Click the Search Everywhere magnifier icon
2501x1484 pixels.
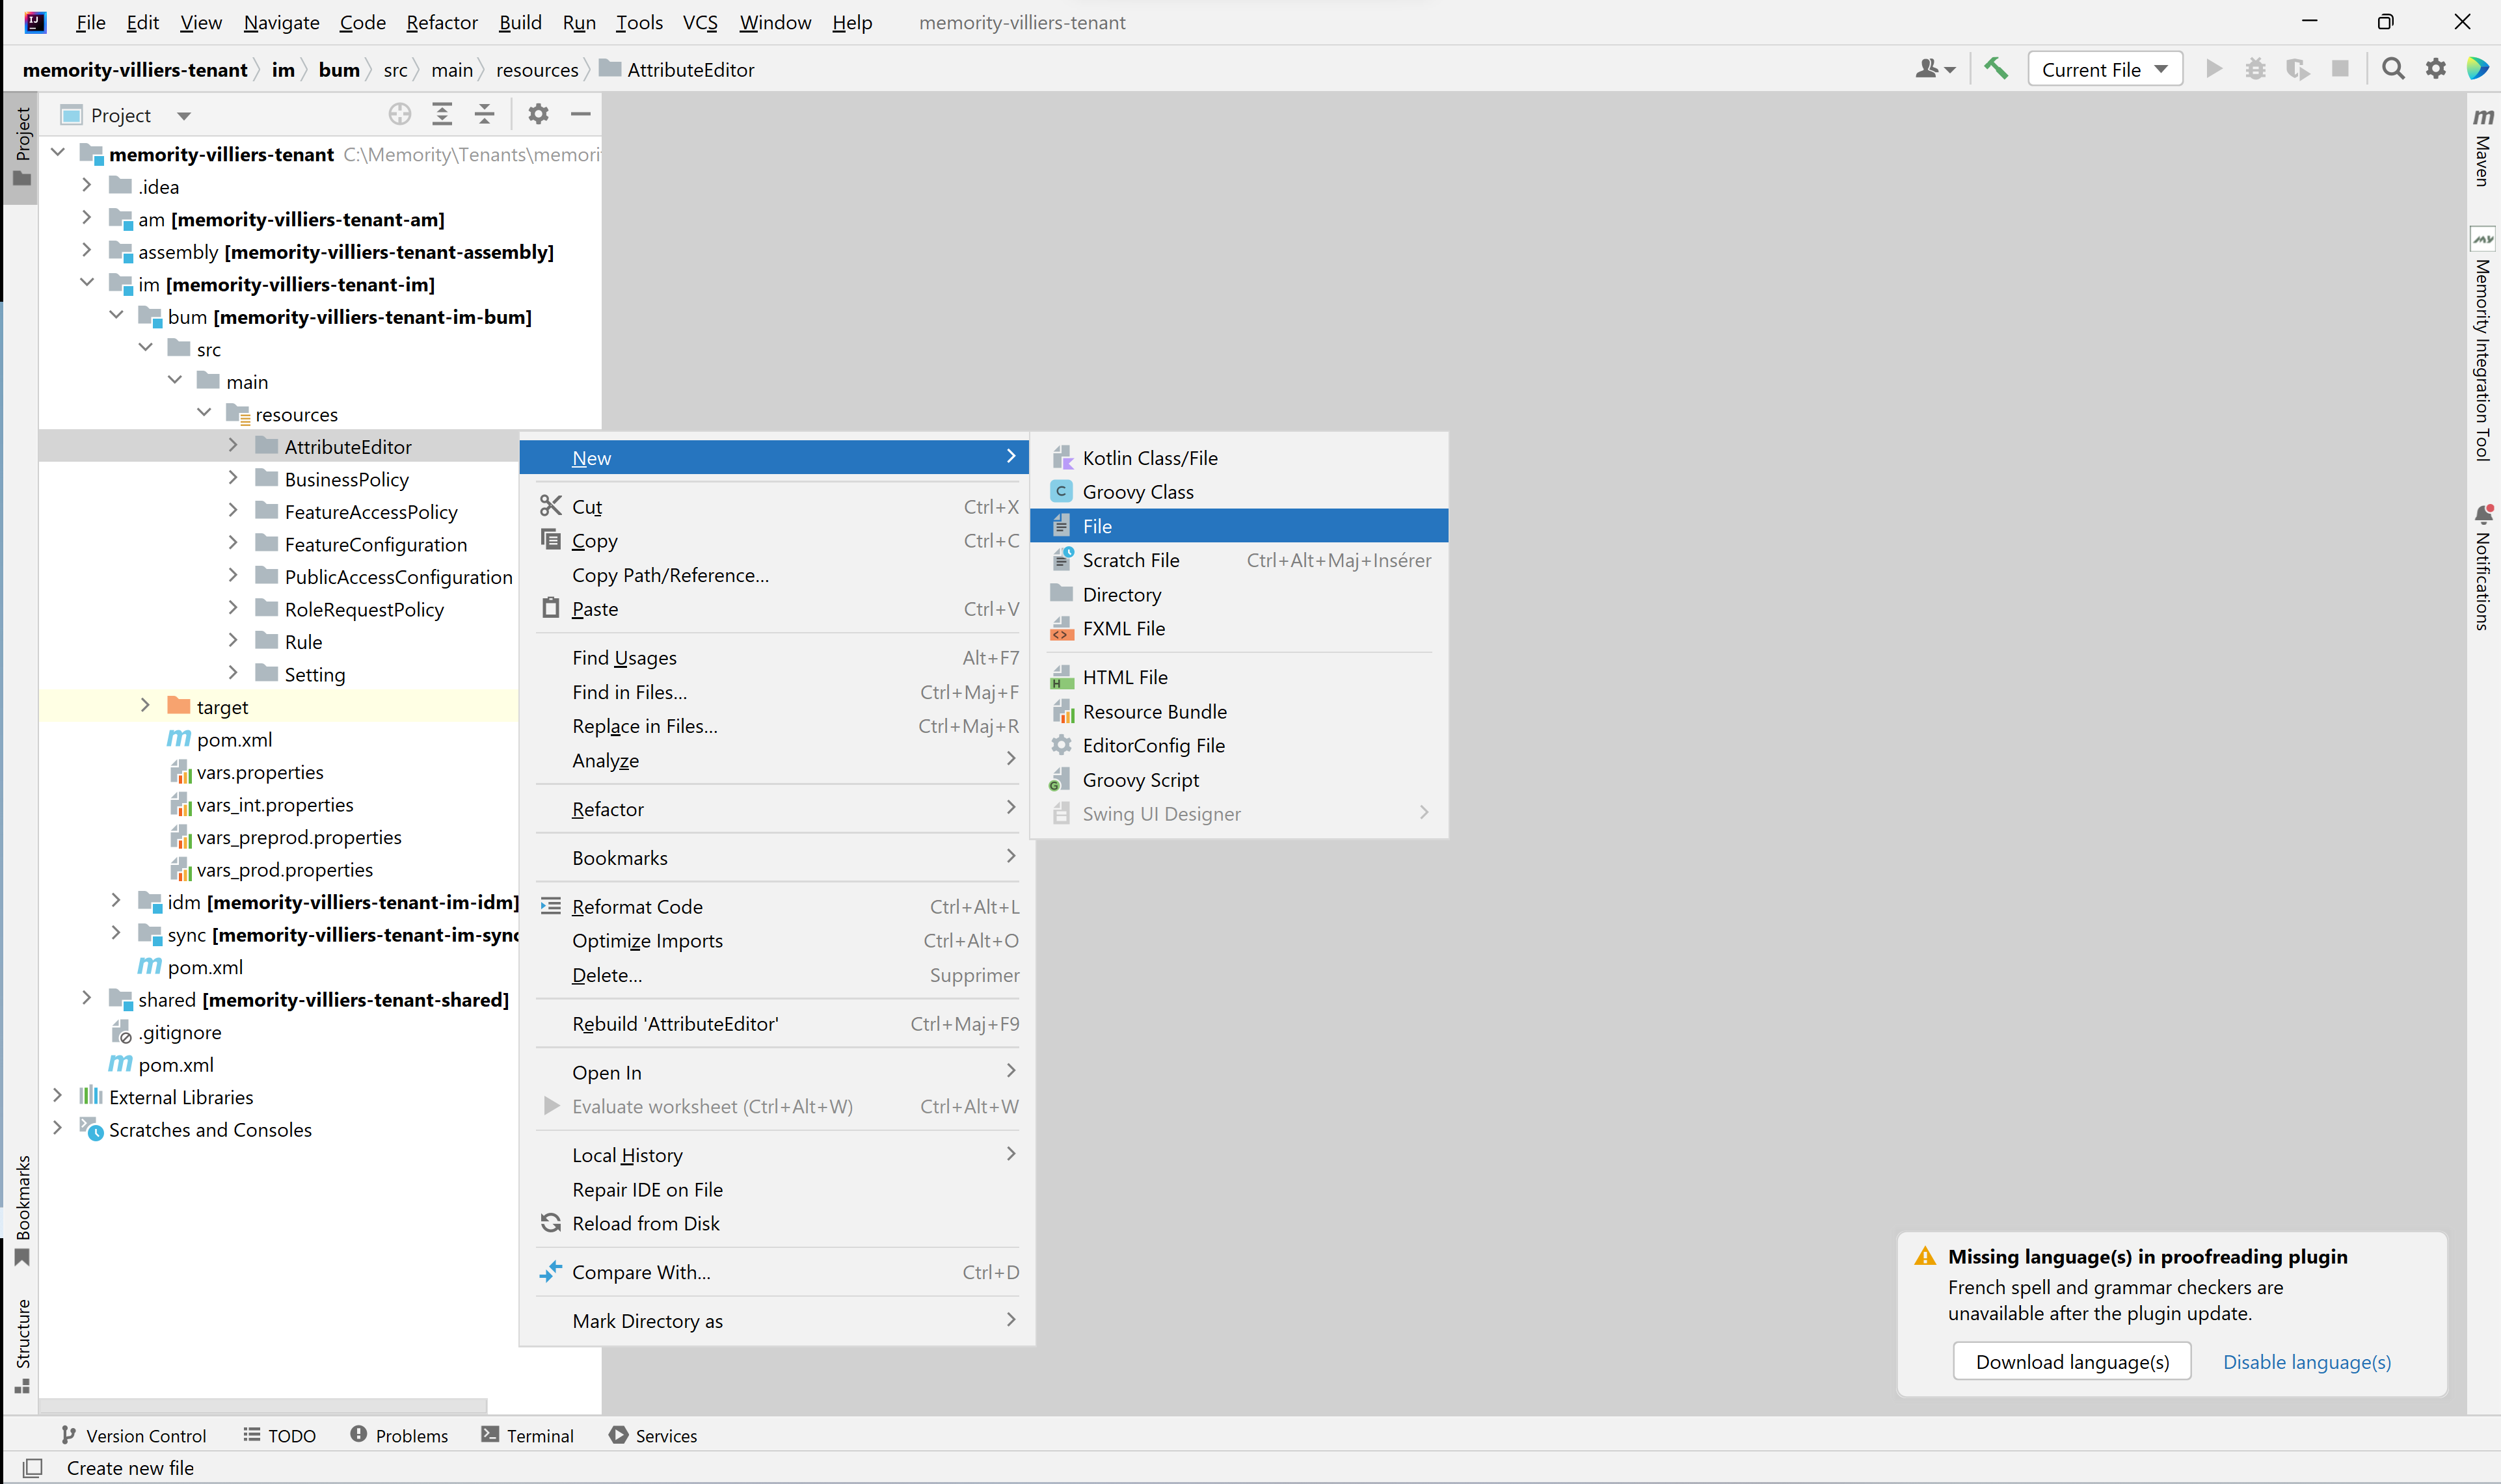pyautogui.click(x=2392, y=69)
